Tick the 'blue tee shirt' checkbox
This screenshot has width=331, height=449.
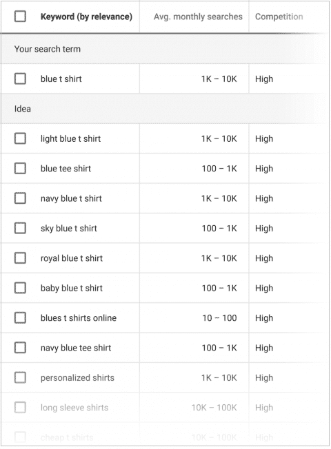(x=20, y=168)
